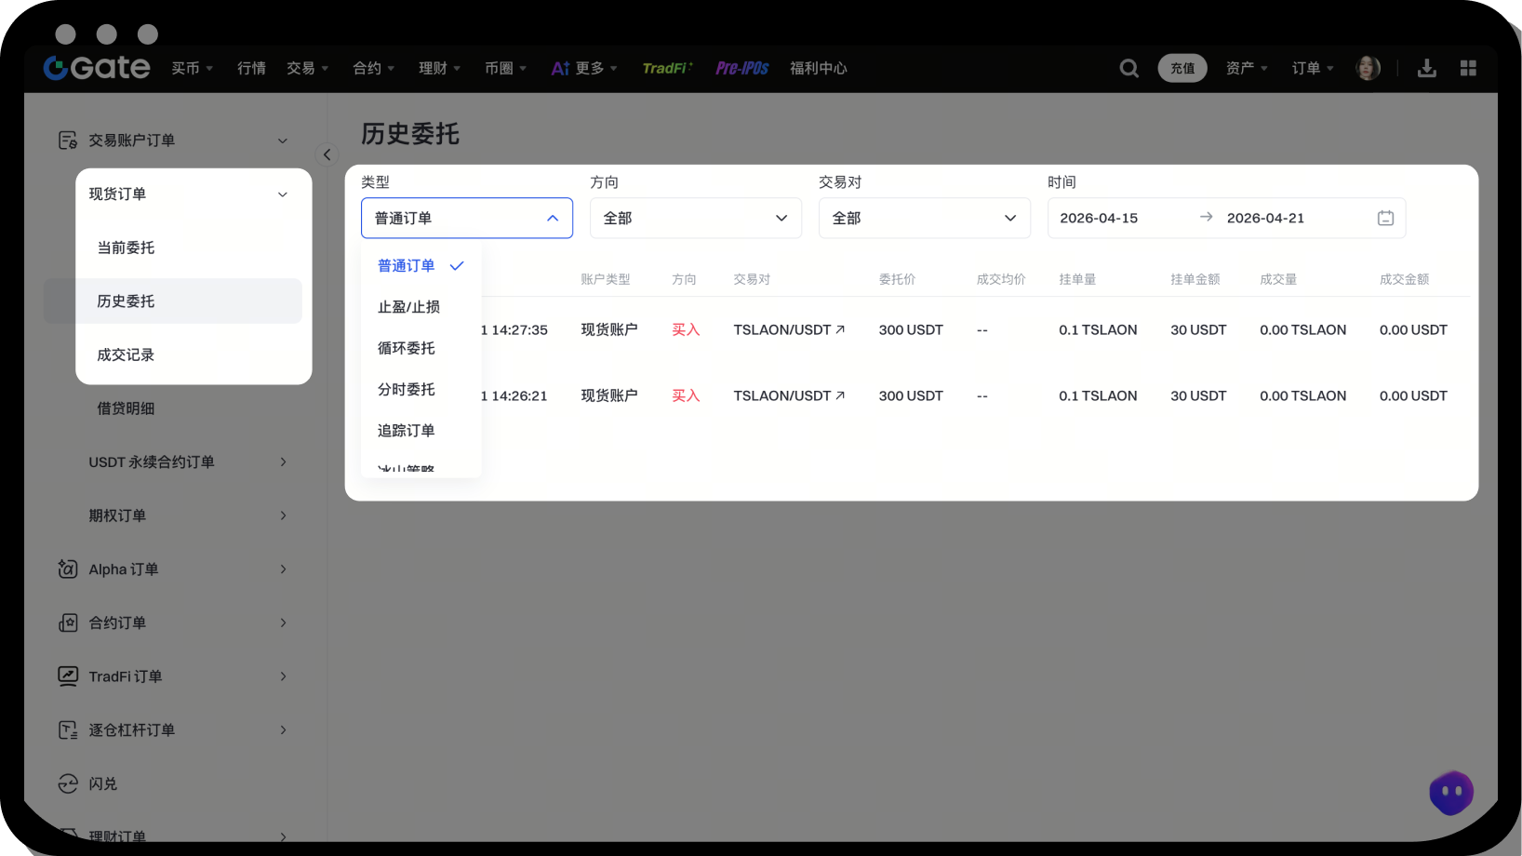Click the 充值 button
1522x856 pixels.
[1182, 68]
